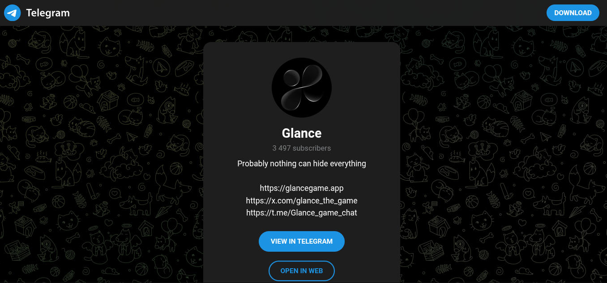The width and height of the screenshot is (607, 283).
Task: Click the 3 497 subscribers count
Action: [302, 148]
